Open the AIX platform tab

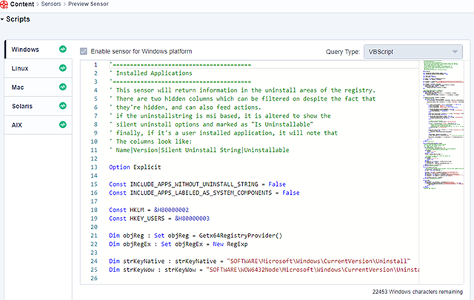[18, 125]
